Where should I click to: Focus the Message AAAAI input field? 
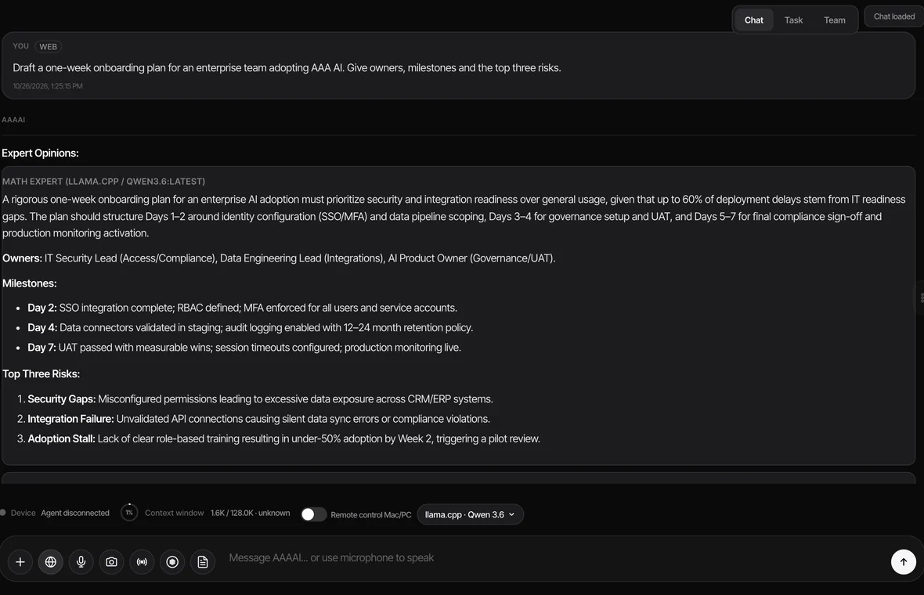554,558
